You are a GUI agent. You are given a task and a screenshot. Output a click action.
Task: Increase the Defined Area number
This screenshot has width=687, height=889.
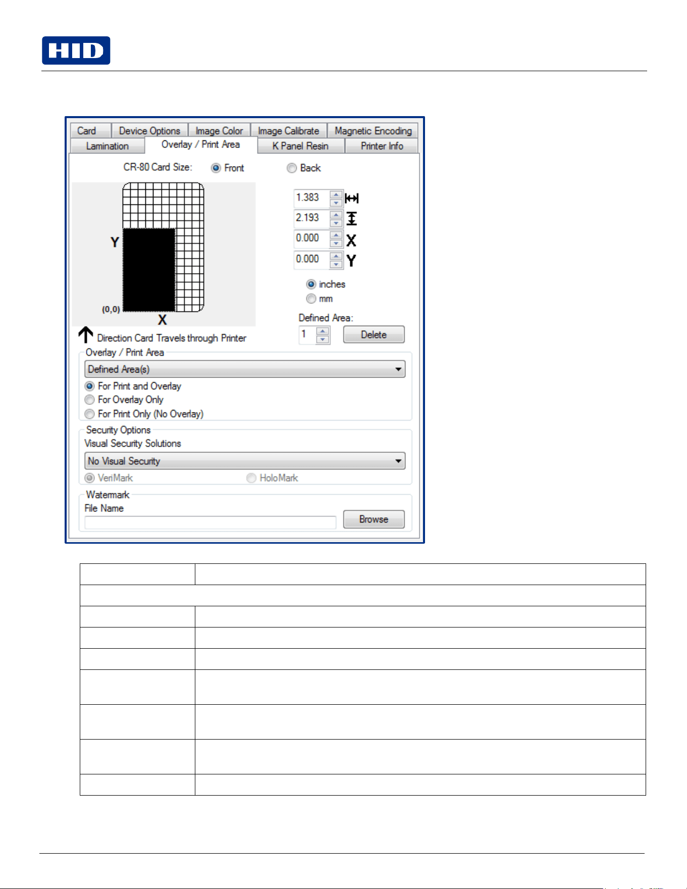(x=323, y=331)
